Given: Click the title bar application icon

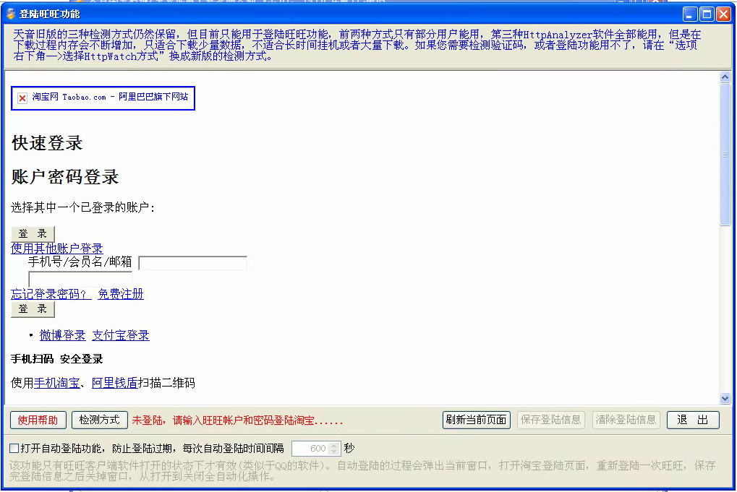Looking at the screenshot, I should (x=11, y=14).
